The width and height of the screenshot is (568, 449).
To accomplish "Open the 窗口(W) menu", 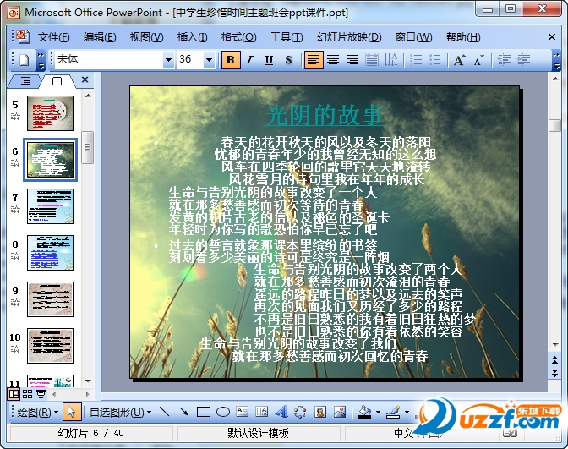I will [413, 37].
